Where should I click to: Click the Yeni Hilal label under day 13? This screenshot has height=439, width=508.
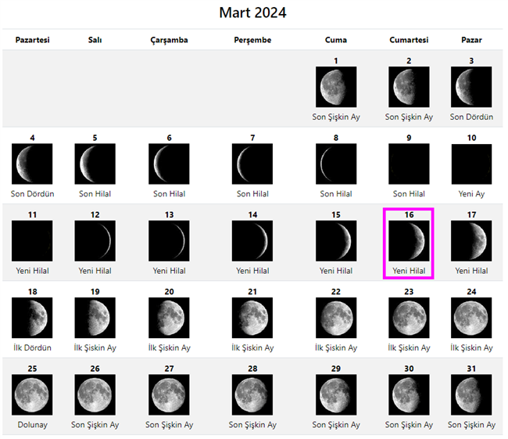[x=169, y=271]
